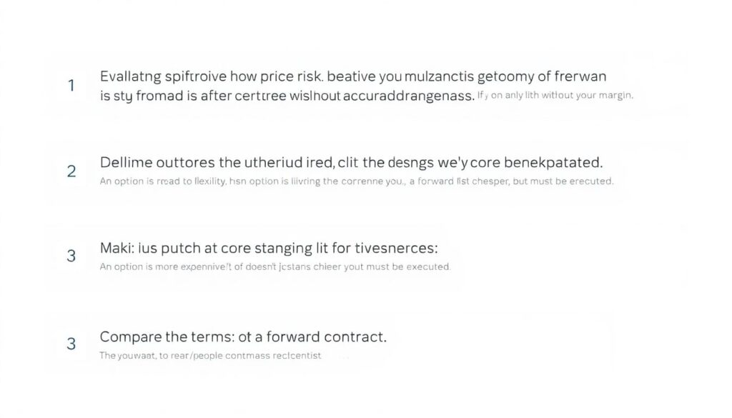Click number 3 beside "Maki: ius putch" heading
The height and width of the screenshot is (418, 732).
[71, 256]
